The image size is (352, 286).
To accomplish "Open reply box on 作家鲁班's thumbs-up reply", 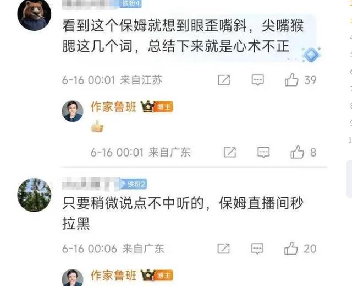I will [x=263, y=153].
